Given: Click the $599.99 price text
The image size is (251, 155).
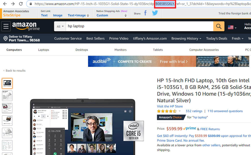Looking at the screenshot, I should pyautogui.click(x=174, y=129).
